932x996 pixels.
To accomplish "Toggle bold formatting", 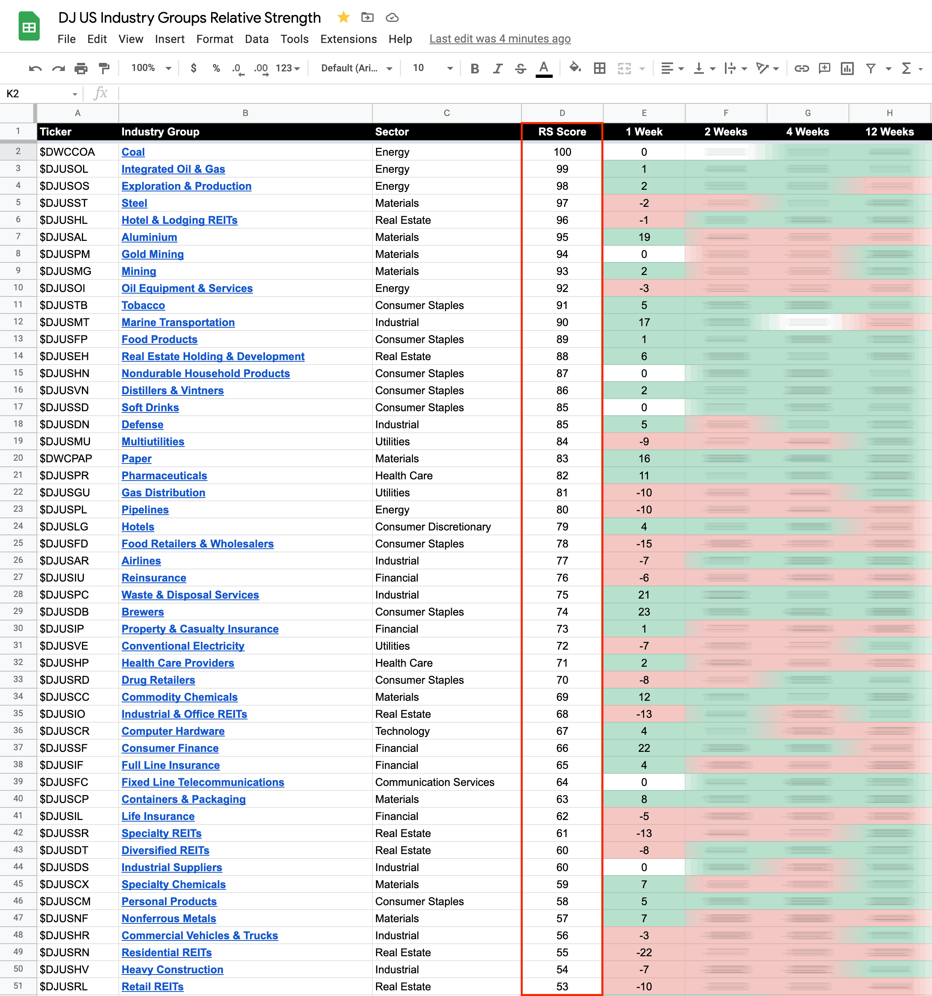I will pos(475,68).
